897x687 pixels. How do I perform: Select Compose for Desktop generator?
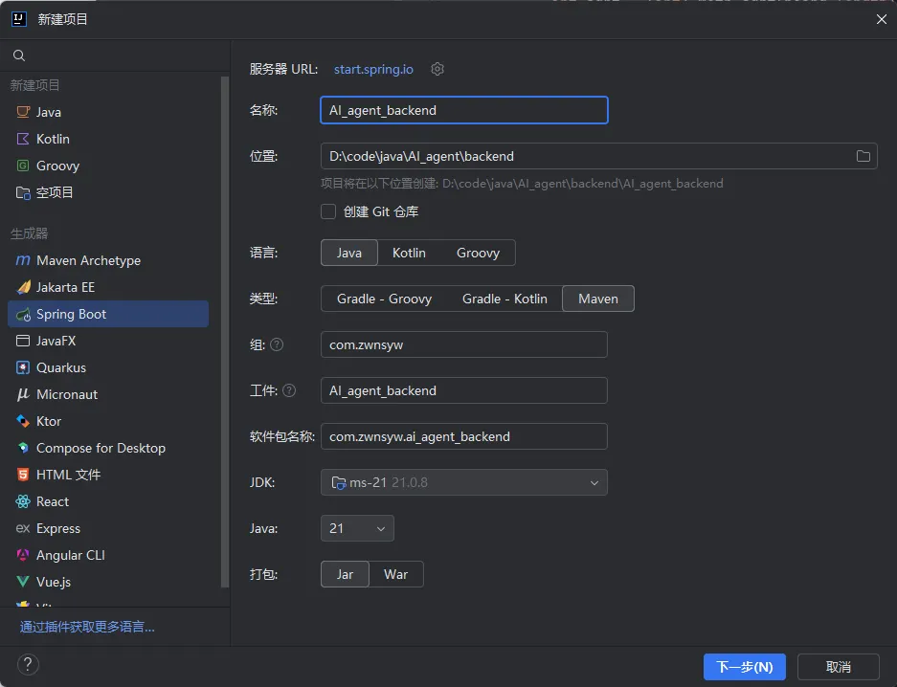pos(108,448)
